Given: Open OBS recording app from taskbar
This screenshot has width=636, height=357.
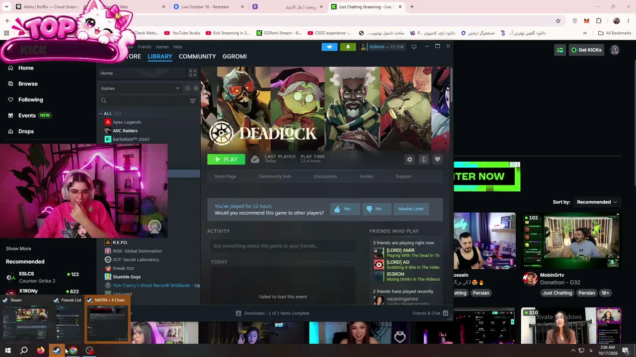Looking at the screenshot, I should click(x=89, y=351).
